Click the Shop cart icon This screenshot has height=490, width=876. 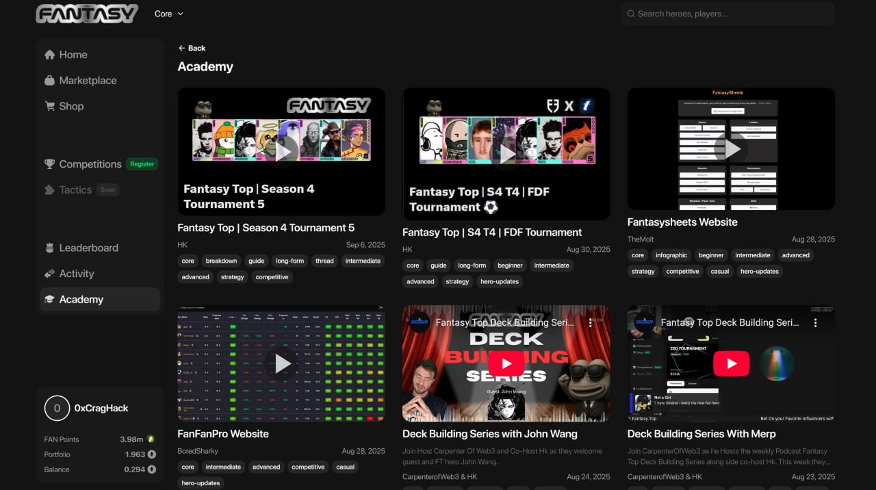point(49,106)
